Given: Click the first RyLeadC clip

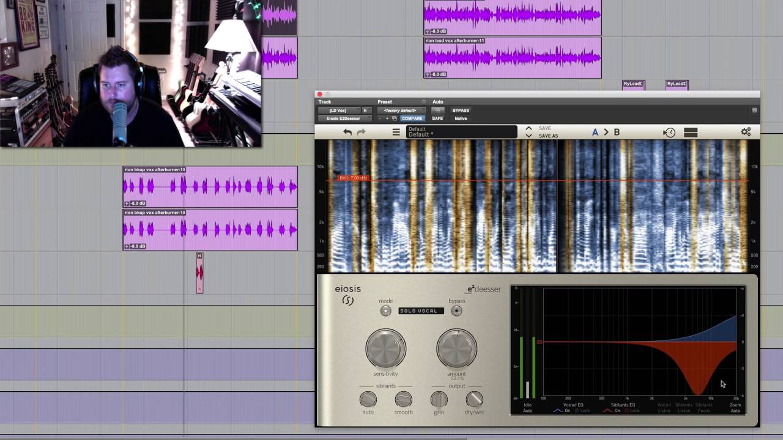Looking at the screenshot, I should pos(633,85).
